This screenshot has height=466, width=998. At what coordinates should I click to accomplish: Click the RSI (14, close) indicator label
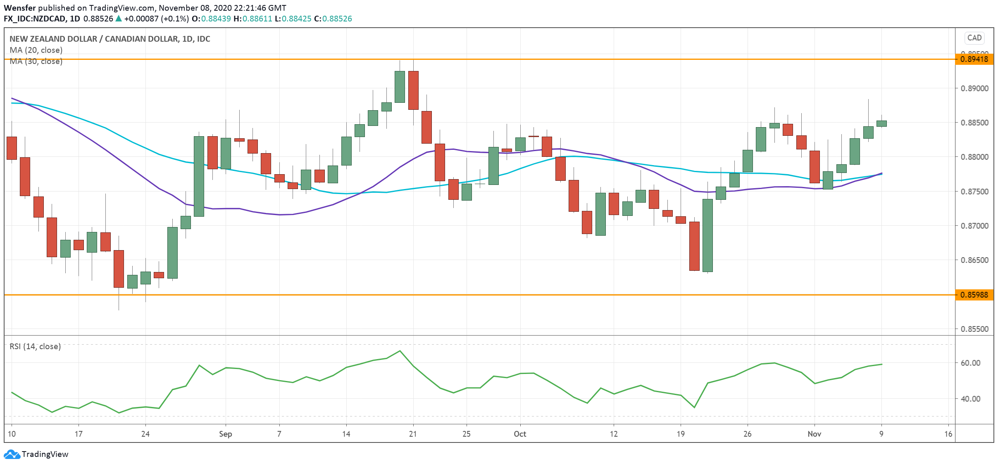point(35,346)
